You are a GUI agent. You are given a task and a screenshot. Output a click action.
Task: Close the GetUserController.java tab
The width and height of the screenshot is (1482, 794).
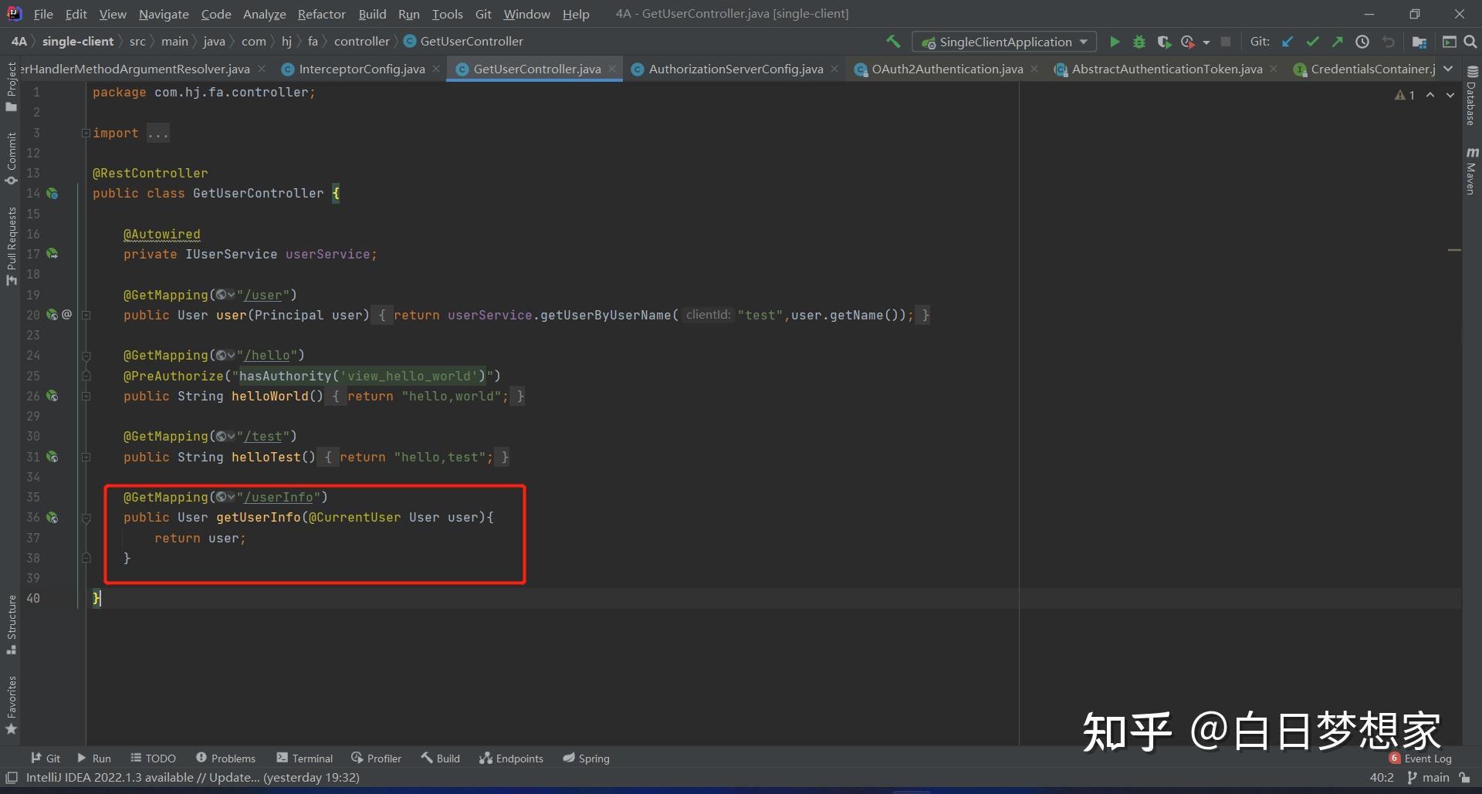coord(612,69)
